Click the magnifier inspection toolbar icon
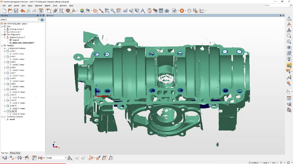This screenshot has height=164, width=293. 113,11
